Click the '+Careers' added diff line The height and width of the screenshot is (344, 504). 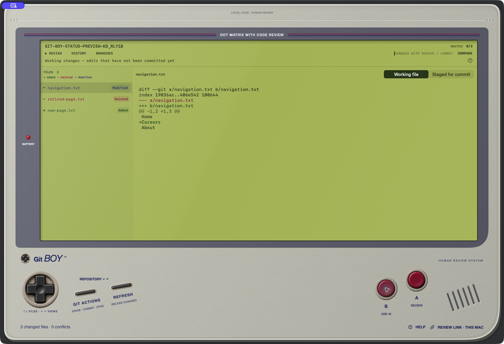point(150,122)
